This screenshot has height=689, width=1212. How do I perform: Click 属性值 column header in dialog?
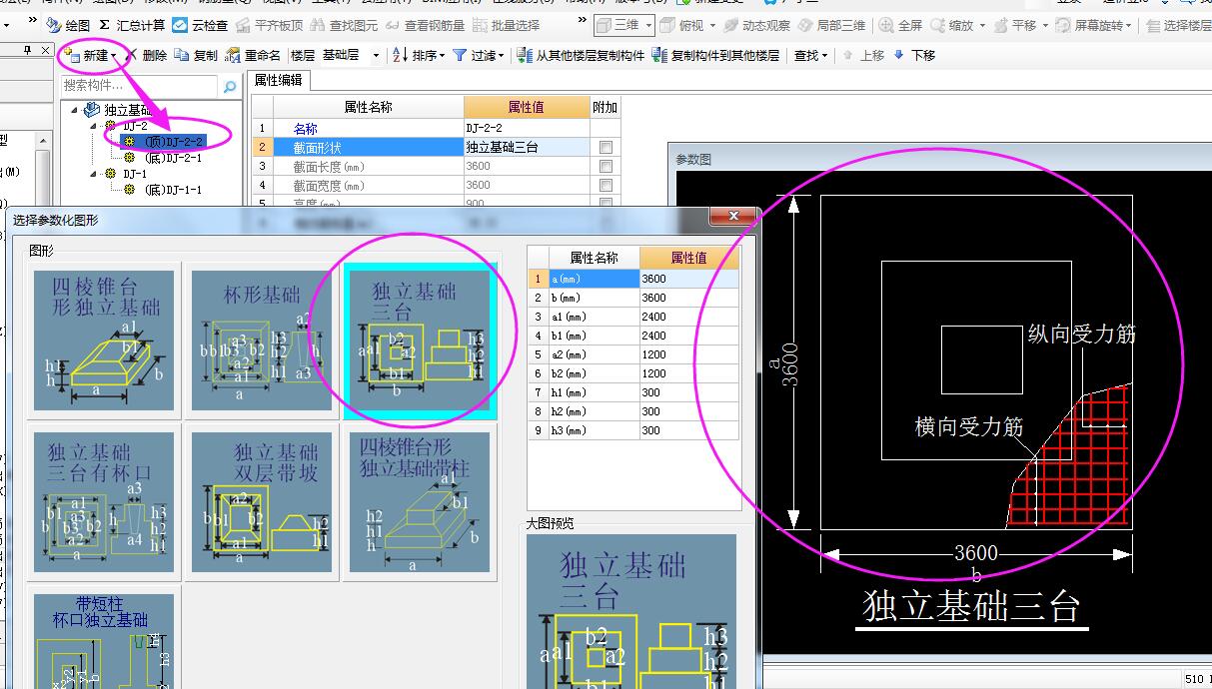click(688, 258)
